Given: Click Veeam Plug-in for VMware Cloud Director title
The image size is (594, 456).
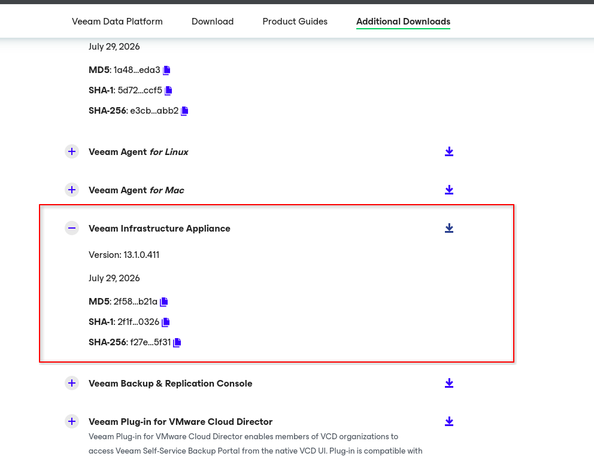Looking at the screenshot, I should (x=181, y=421).
